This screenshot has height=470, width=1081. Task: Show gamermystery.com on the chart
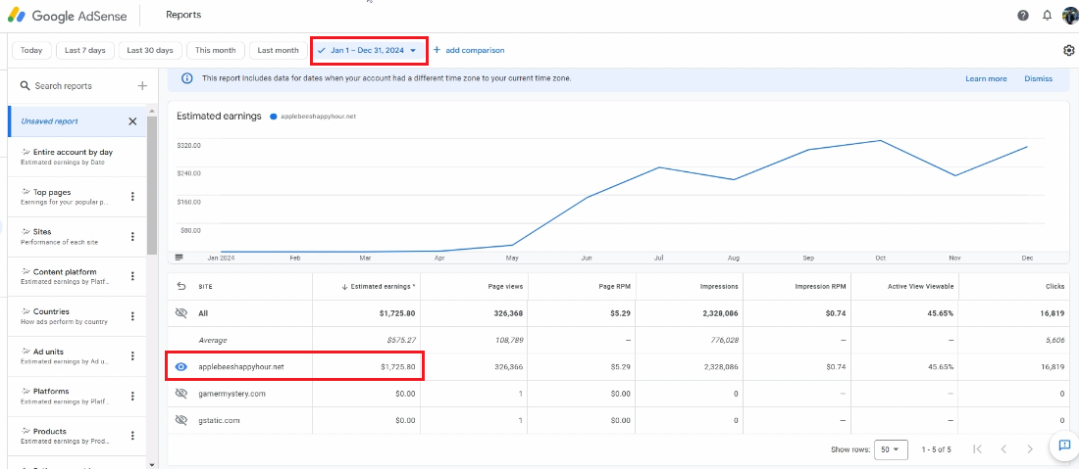[x=181, y=394]
